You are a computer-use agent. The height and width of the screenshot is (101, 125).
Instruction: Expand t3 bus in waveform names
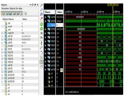[x=45, y=42]
